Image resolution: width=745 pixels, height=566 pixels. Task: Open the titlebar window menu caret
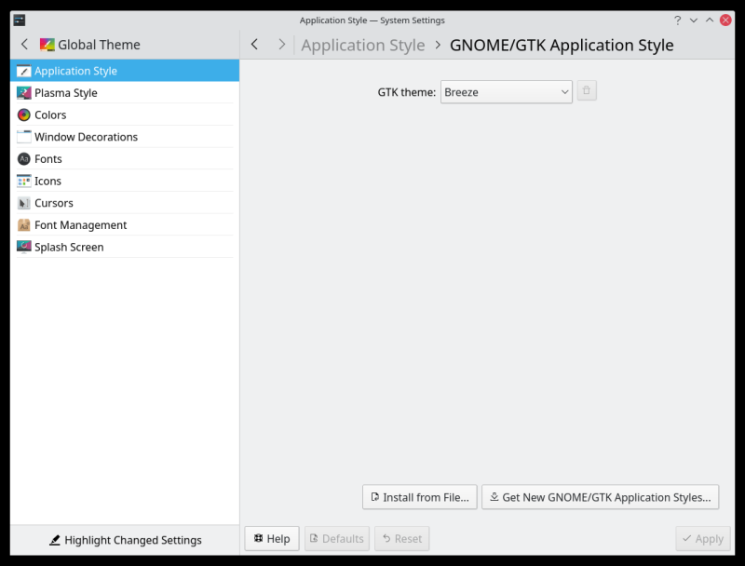tap(693, 20)
